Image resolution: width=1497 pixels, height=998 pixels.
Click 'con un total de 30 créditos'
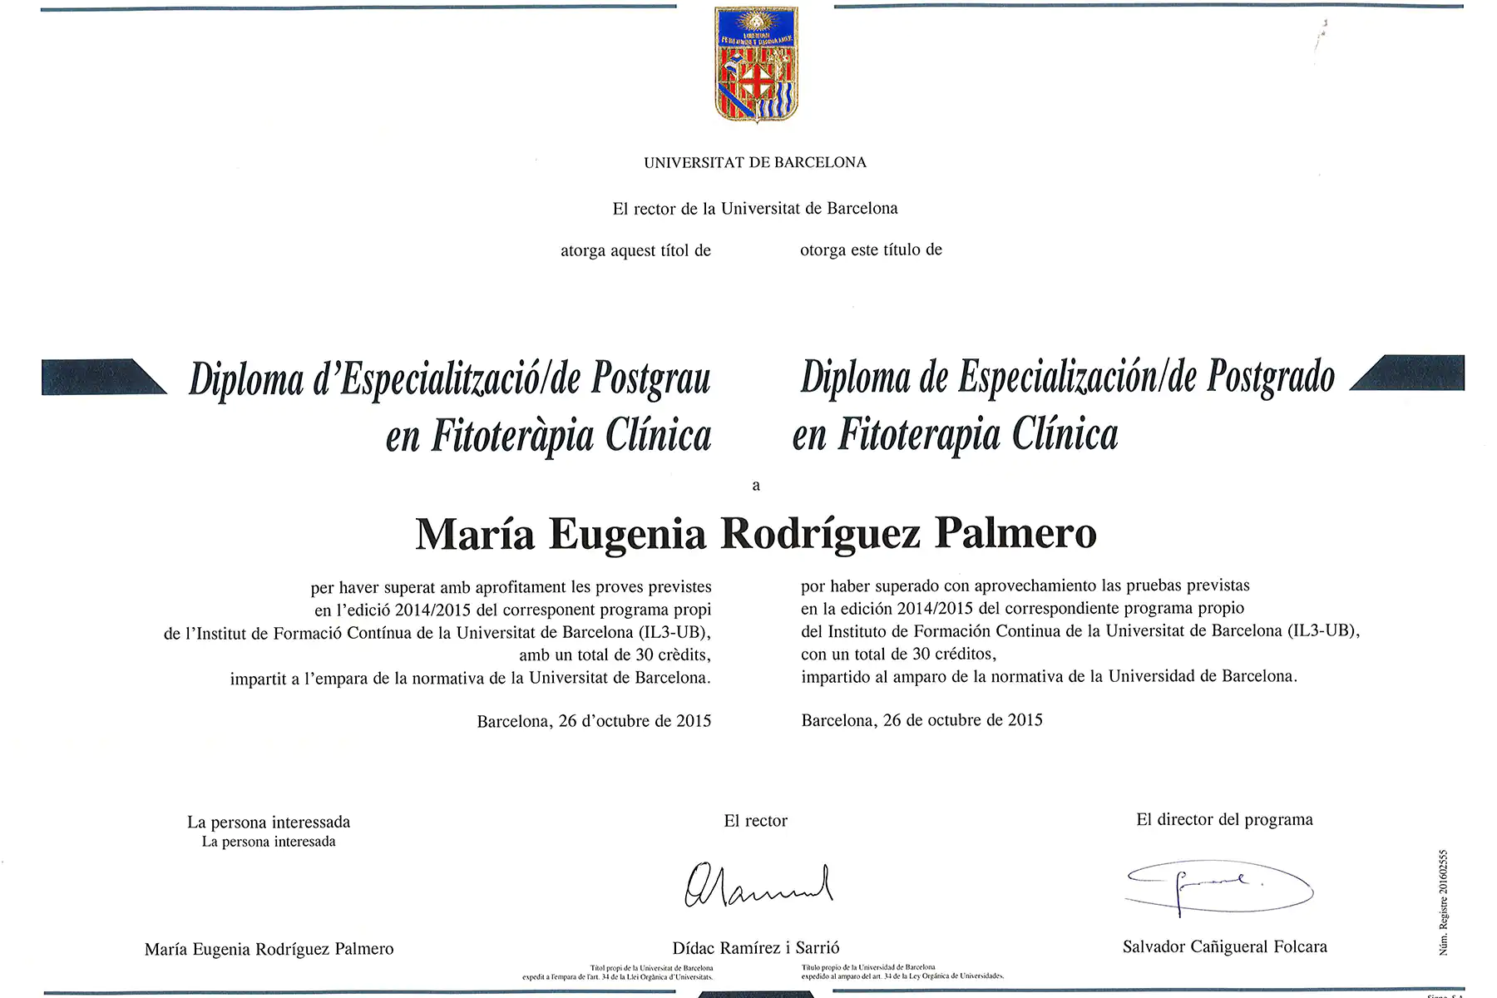click(899, 654)
